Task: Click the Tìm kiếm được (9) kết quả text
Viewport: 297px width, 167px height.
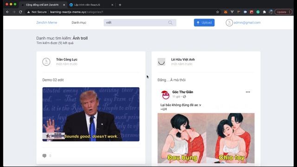Action: pos(55,43)
